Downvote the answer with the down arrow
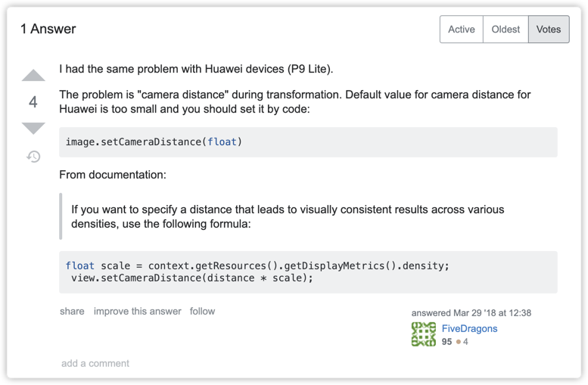The image size is (588, 385). pos(33,127)
